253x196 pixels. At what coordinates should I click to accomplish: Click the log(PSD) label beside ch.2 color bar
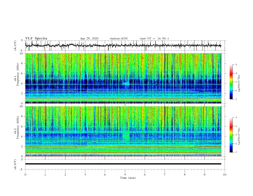[x=239, y=136]
